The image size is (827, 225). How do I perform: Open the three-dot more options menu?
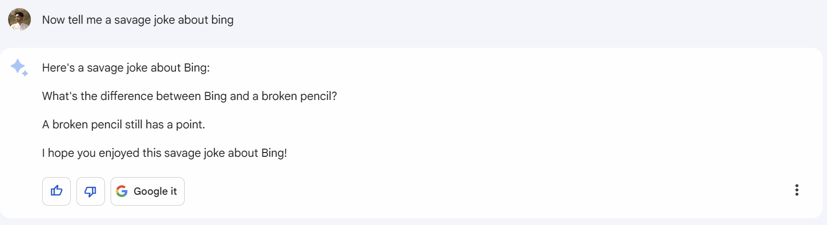click(797, 190)
